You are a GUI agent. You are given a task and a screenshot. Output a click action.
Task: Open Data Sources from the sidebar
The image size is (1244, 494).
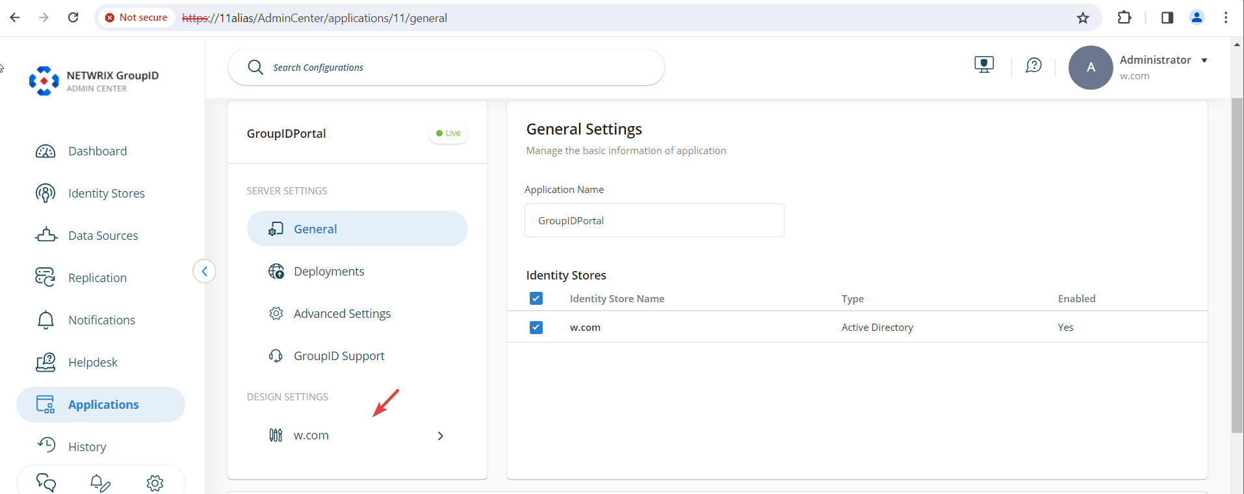coord(101,236)
